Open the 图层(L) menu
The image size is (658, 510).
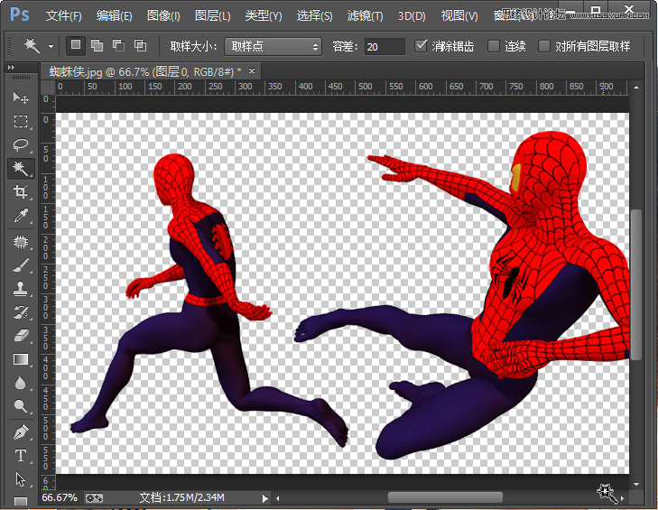pos(213,16)
